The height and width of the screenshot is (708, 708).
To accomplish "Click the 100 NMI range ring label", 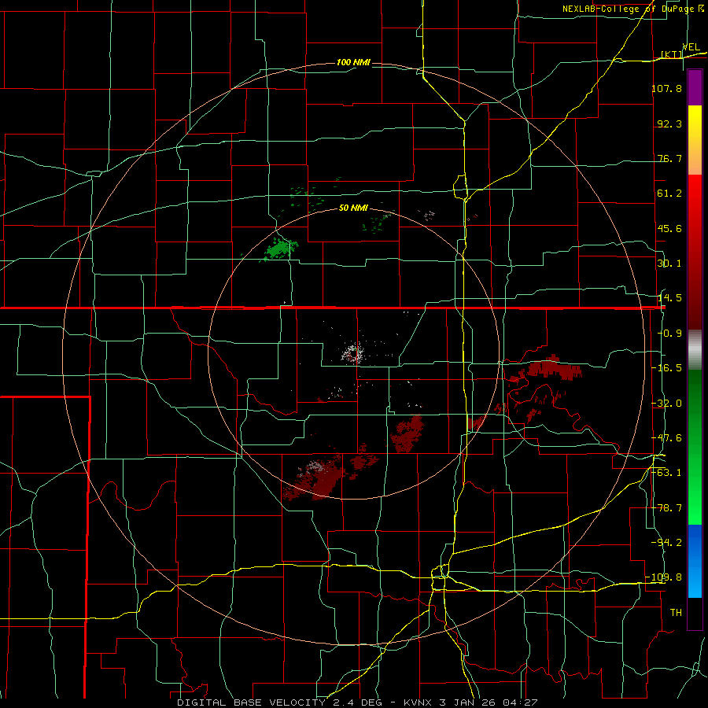I will (353, 62).
